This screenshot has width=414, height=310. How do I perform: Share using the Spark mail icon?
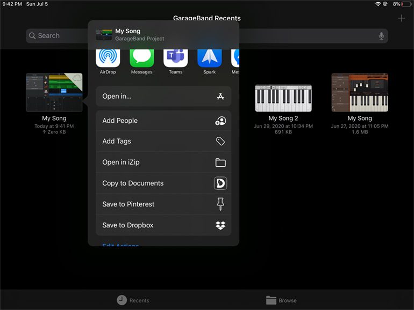click(x=209, y=58)
